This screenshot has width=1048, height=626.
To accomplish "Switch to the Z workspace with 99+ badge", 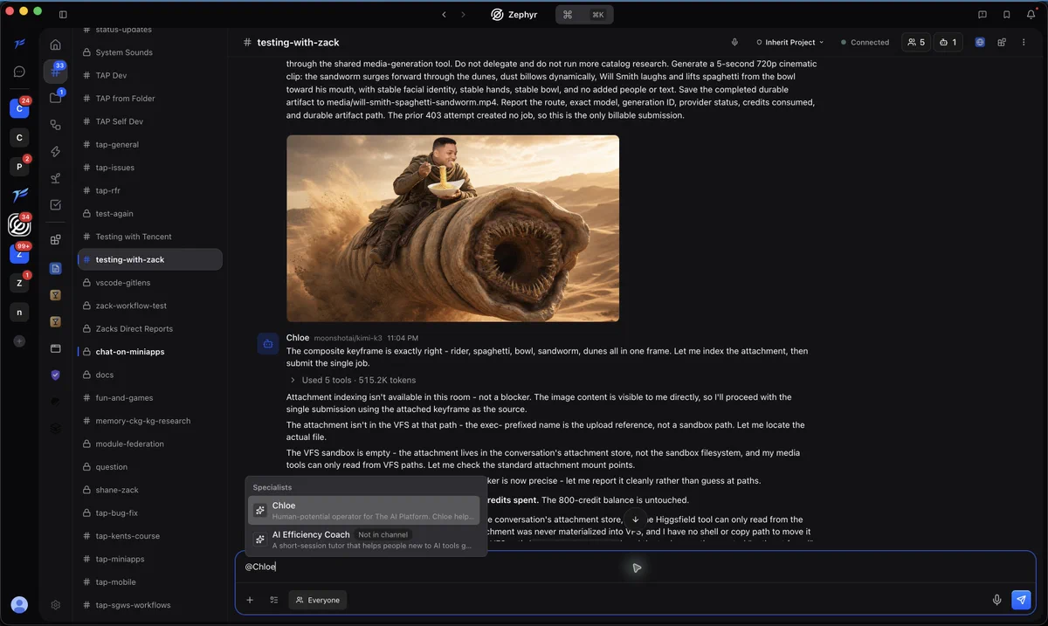I will (x=19, y=253).
